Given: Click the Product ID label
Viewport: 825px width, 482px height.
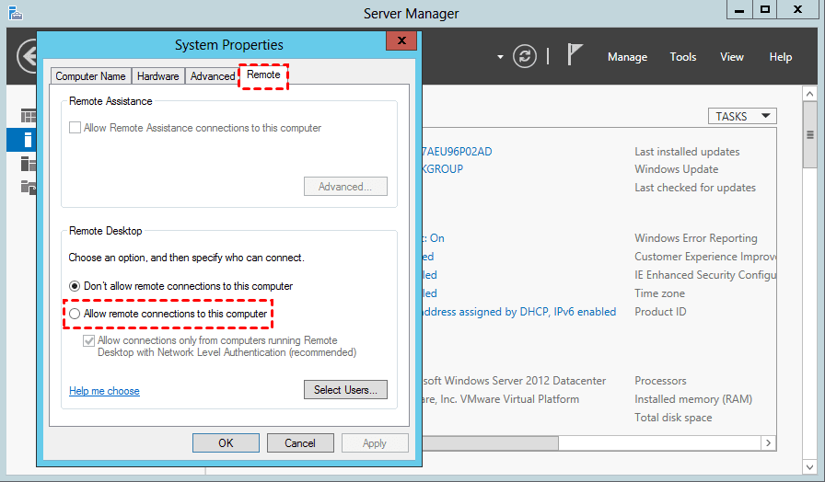Looking at the screenshot, I should point(660,312).
